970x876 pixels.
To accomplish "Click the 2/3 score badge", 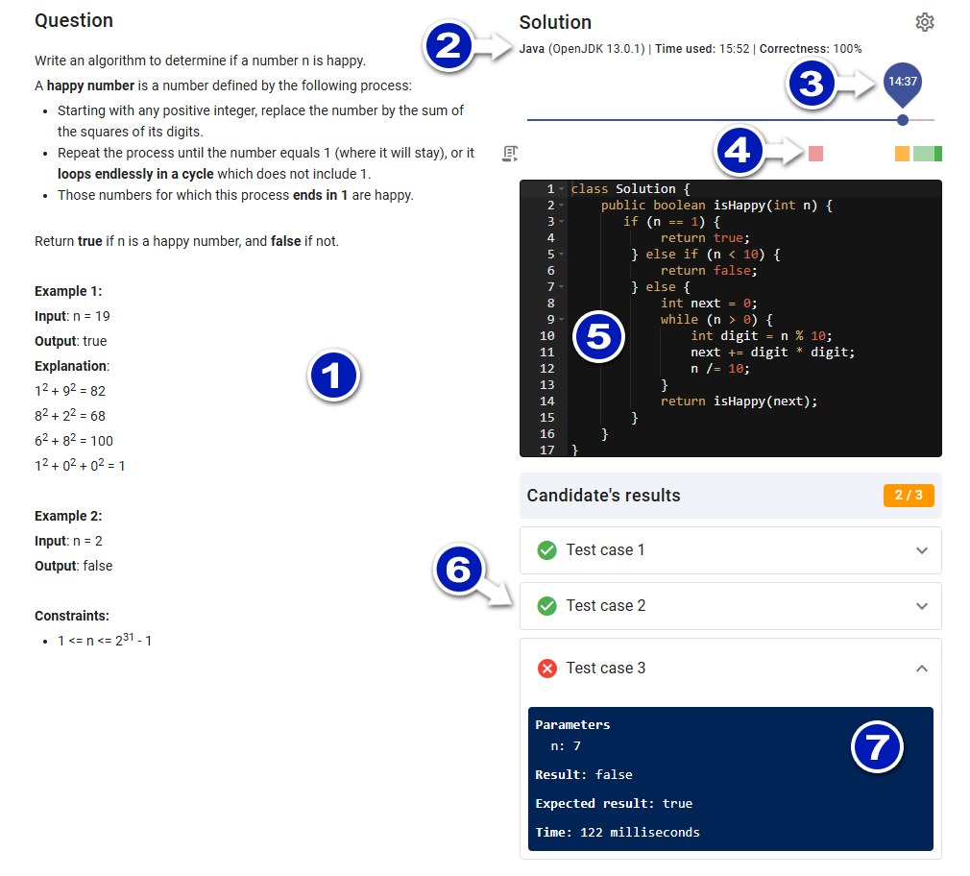I will tap(909, 496).
